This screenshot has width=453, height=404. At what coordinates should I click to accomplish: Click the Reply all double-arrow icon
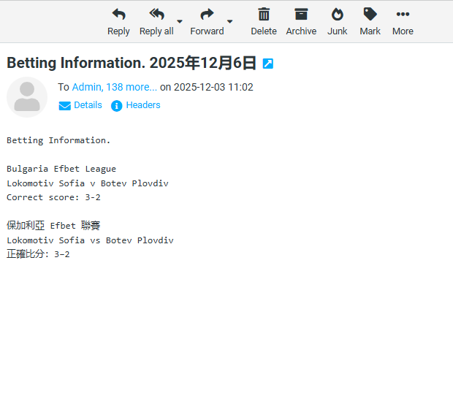point(156,15)
